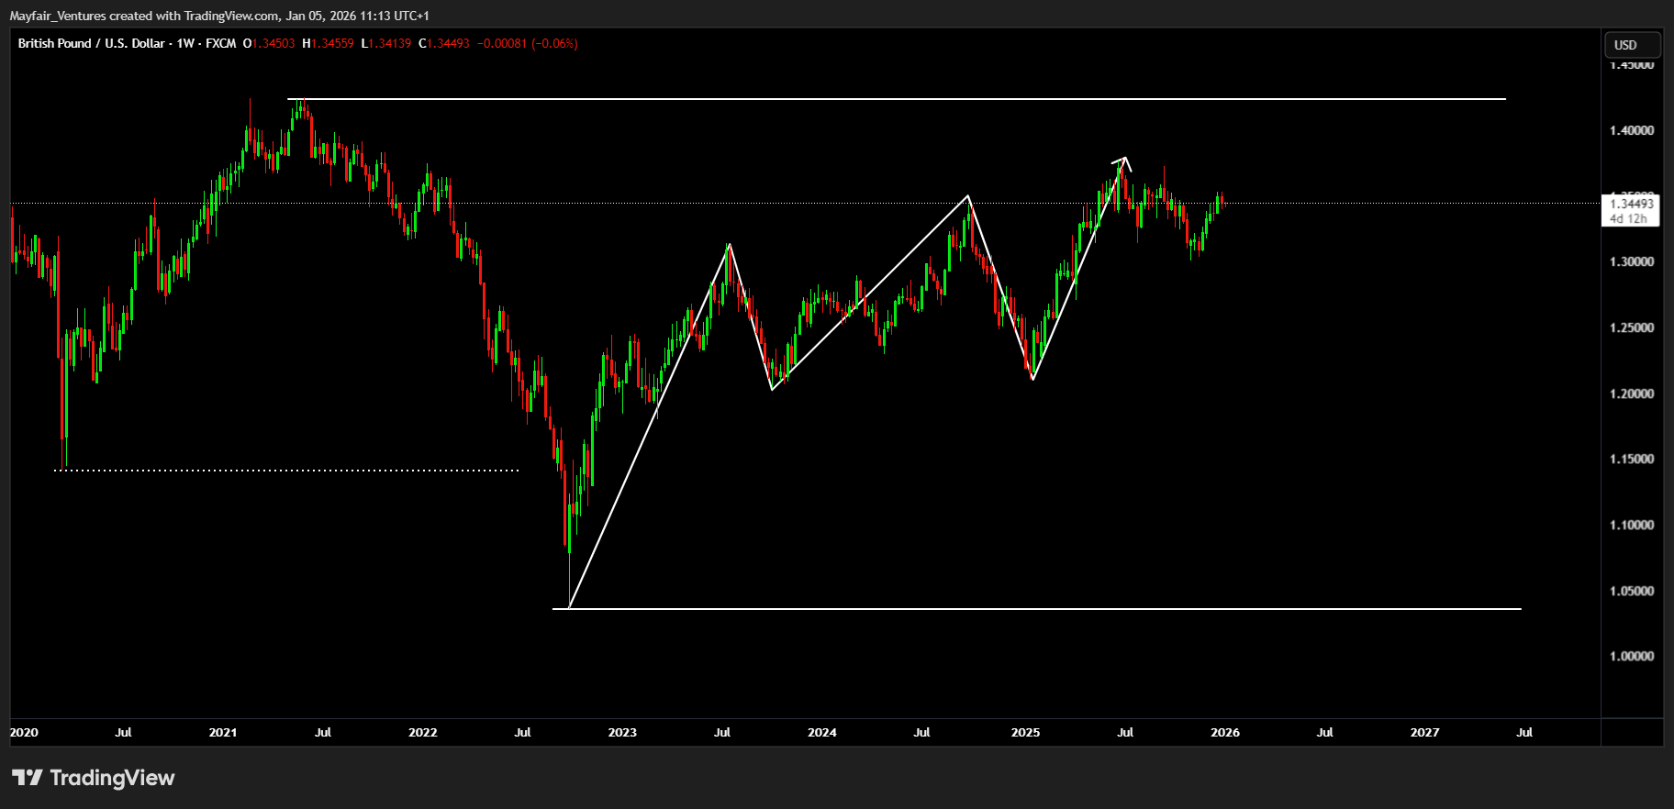
Task: Click the 2023 time axis label
Action: click(x=622, y=732)
